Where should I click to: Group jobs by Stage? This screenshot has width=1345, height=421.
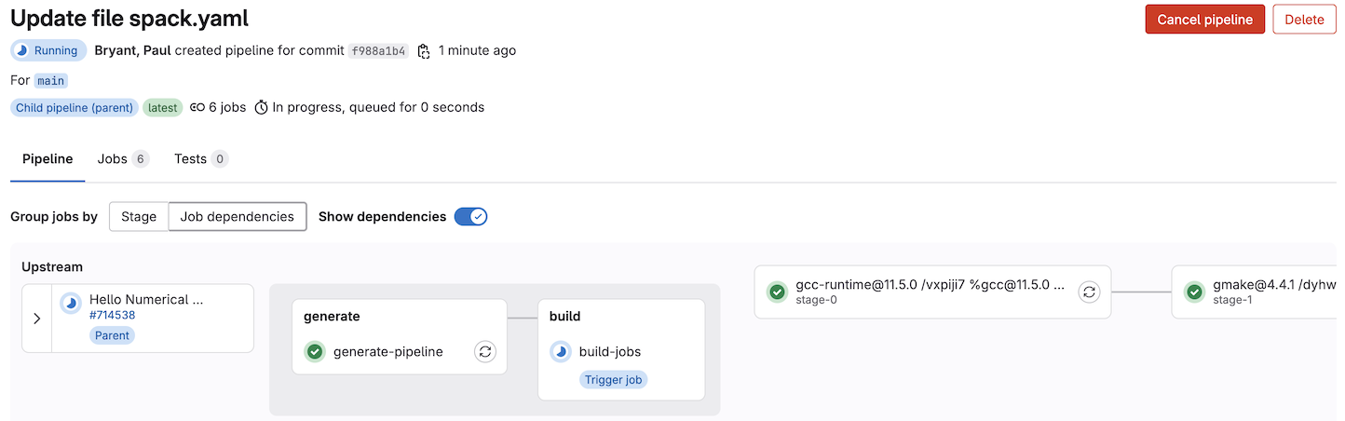[139, 217]
